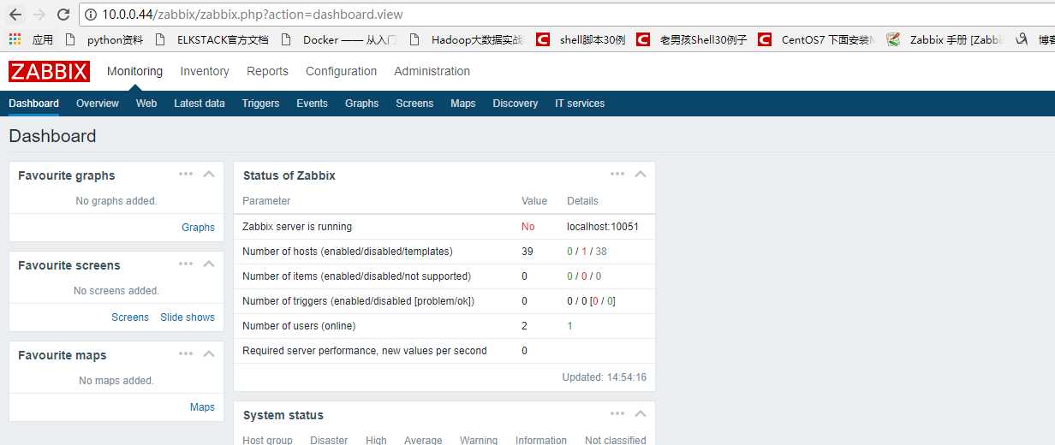Switch to the IT services tab
The image size is (1055, 445).
click(580, 104)
